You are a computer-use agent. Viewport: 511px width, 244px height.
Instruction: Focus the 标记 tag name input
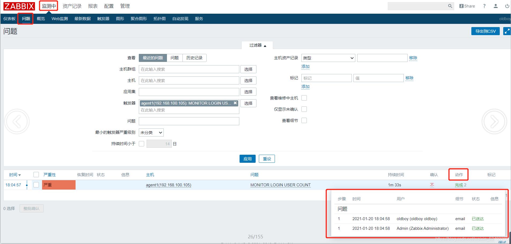(x=326, y=78)
